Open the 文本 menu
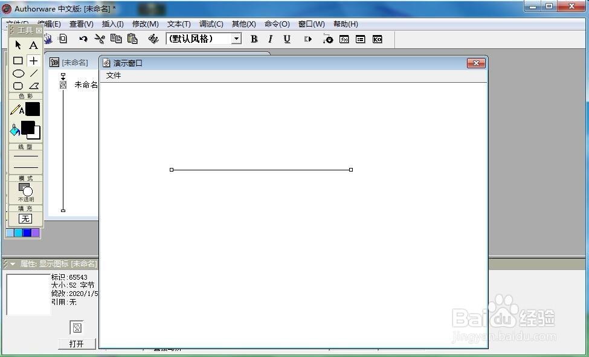The image size is (589, 357). coord(178,24)
